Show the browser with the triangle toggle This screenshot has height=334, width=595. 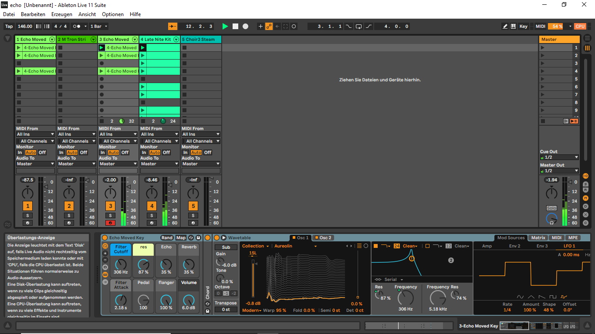[x=7, y=38]
